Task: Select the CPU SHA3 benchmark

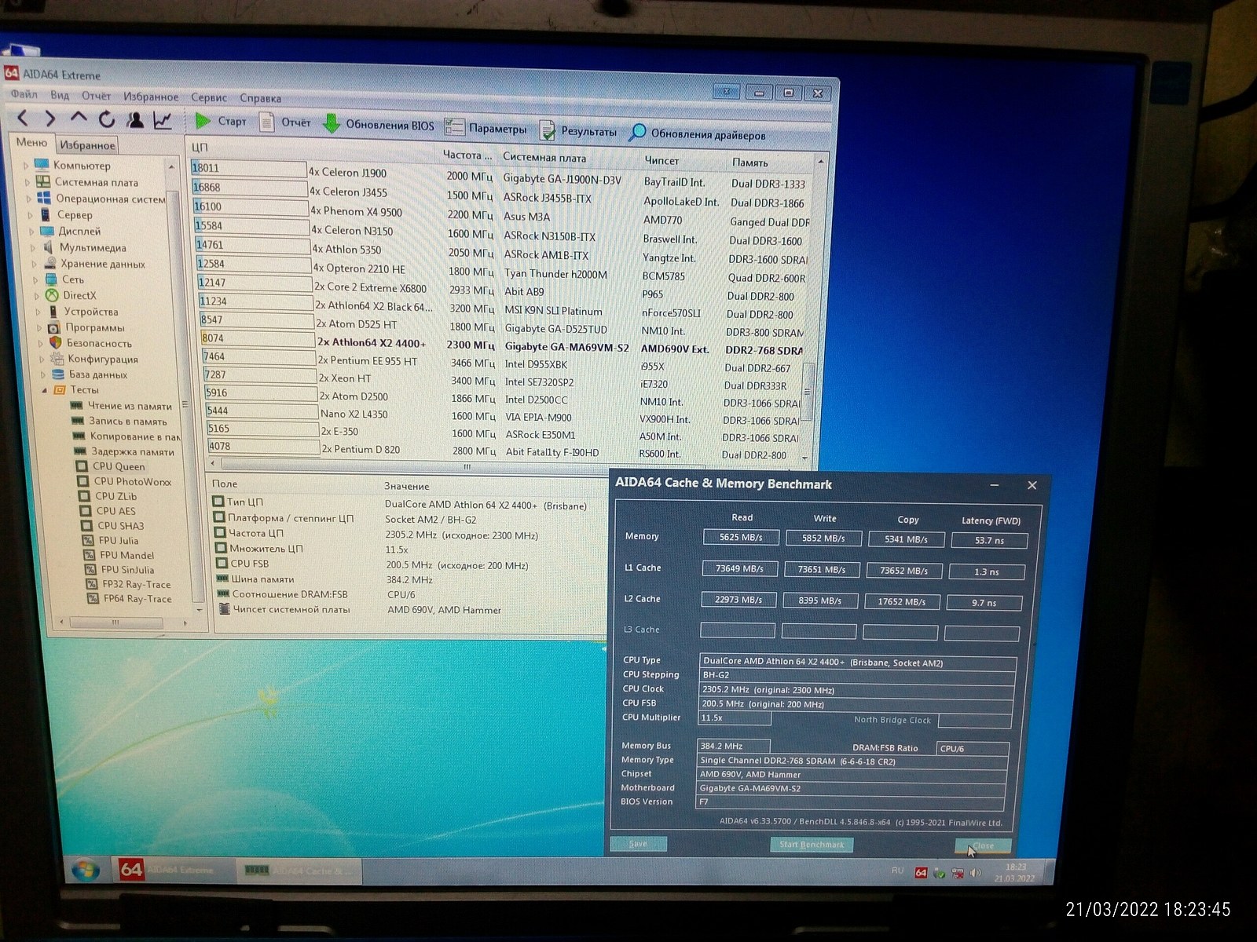Action: pos(121,526)
